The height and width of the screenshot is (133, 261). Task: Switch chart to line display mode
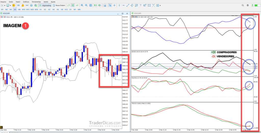coord(77,5)
